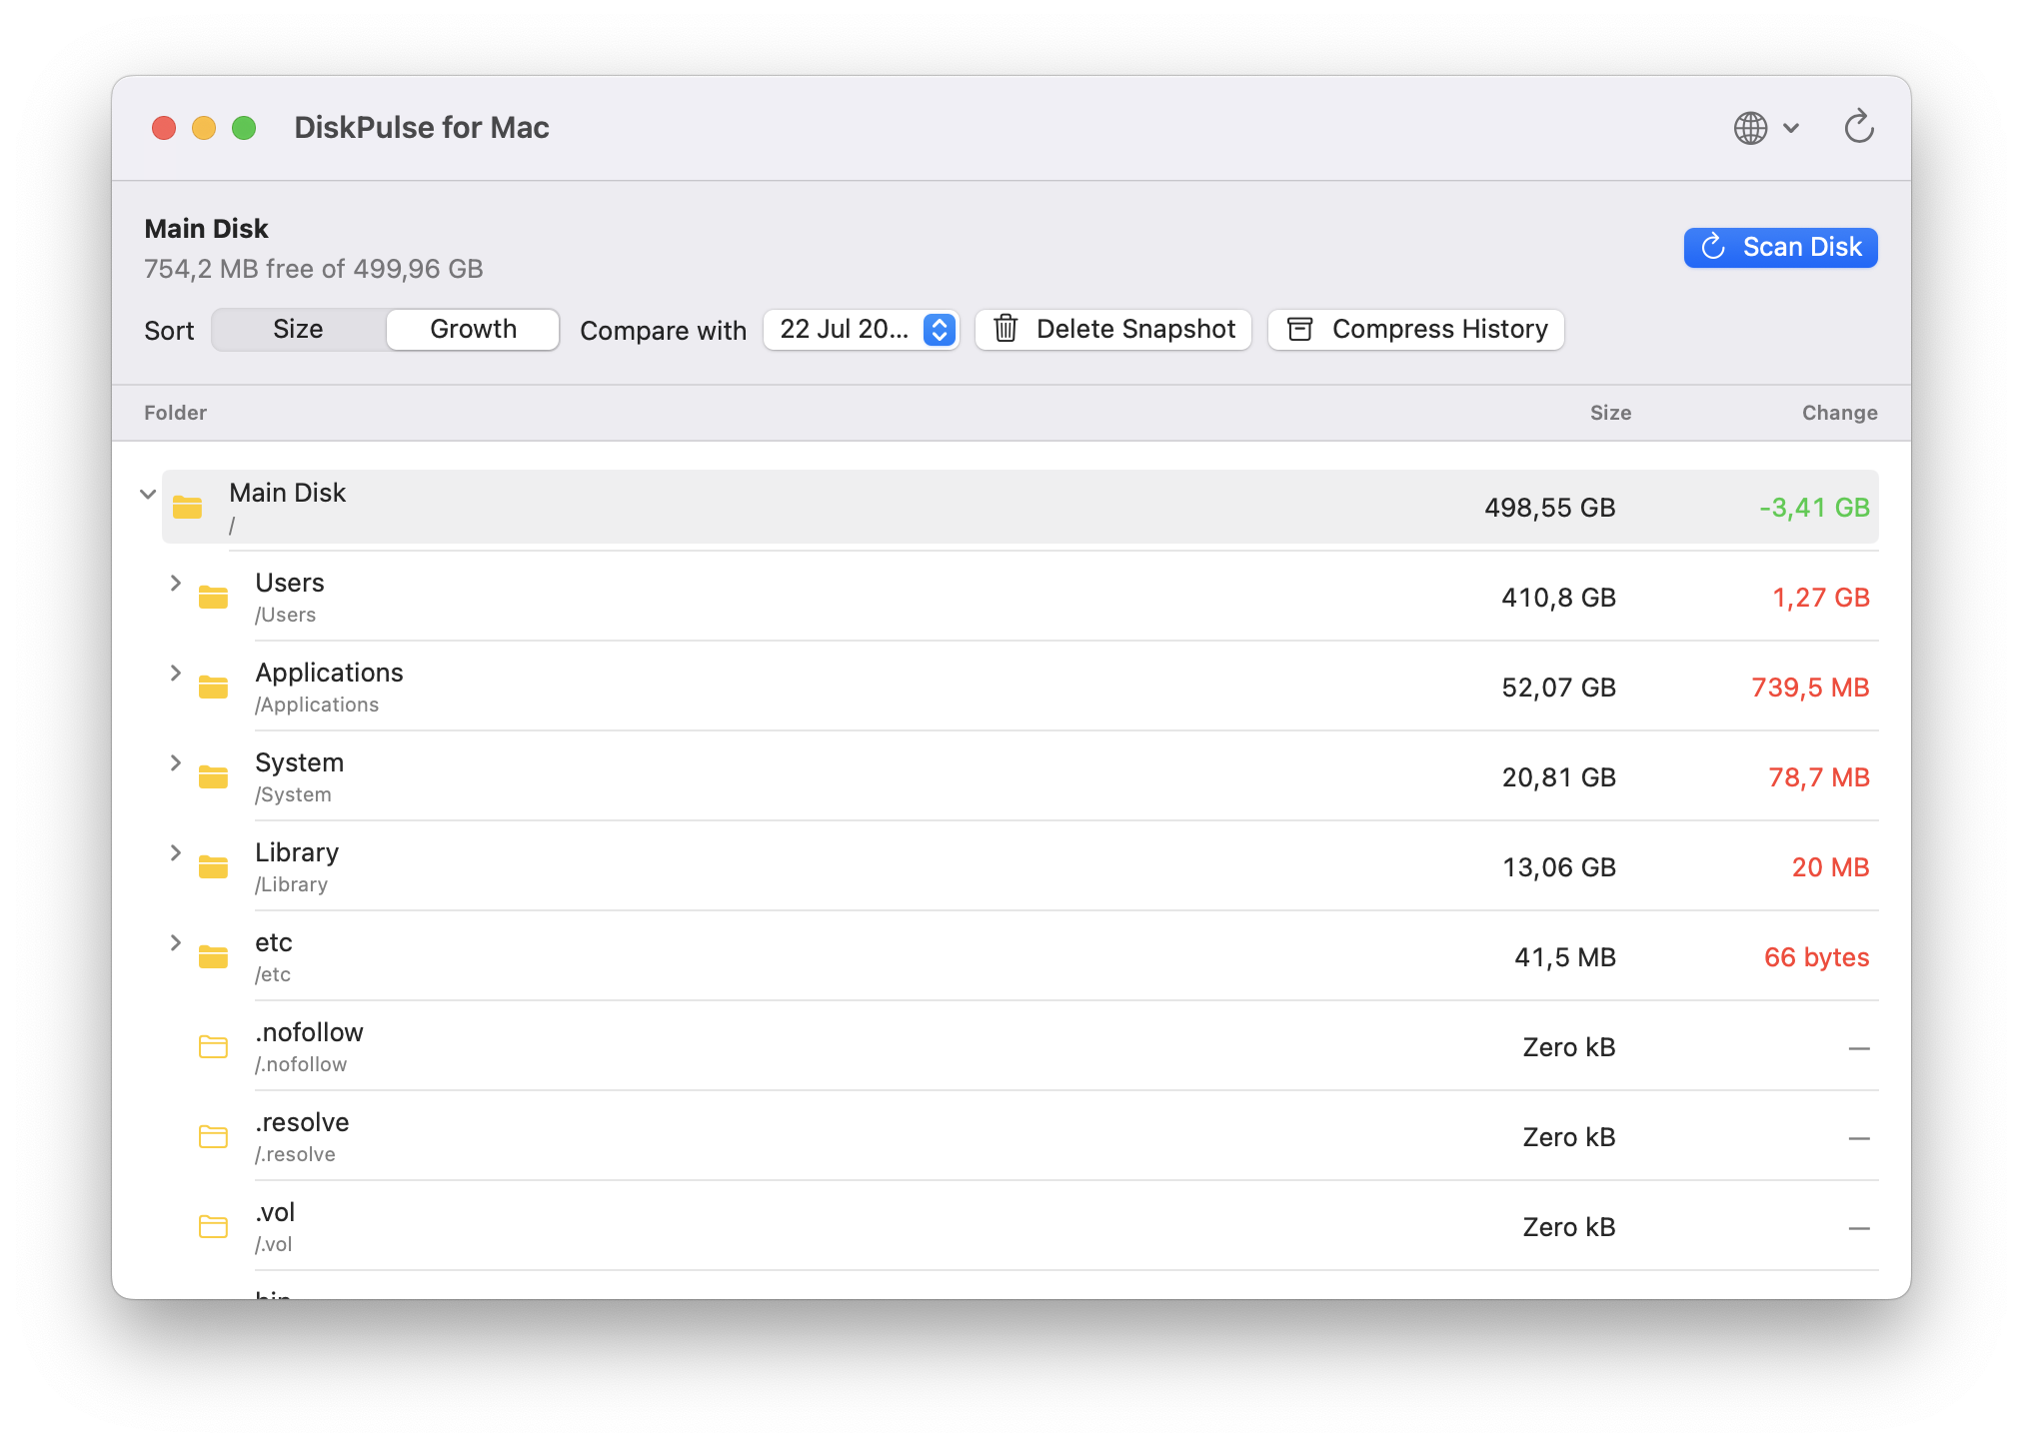Click the refresh icon in title bar
The image size is (2023, 1447).
coord(1858,127)
